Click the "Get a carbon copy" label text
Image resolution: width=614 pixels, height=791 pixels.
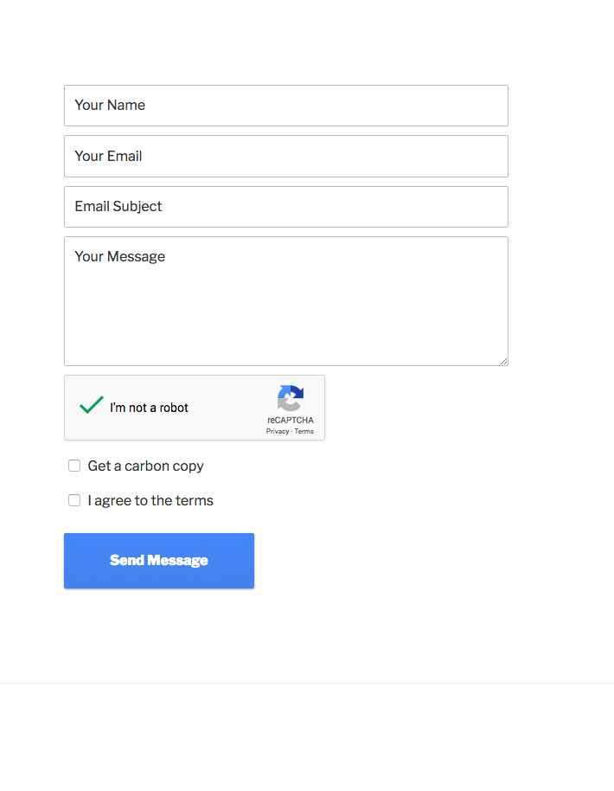coord(145,466)
